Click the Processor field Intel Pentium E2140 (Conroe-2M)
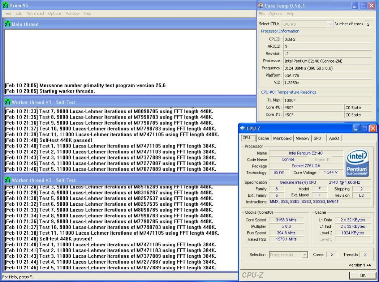379x282 pixels. (x=328, y=61)
